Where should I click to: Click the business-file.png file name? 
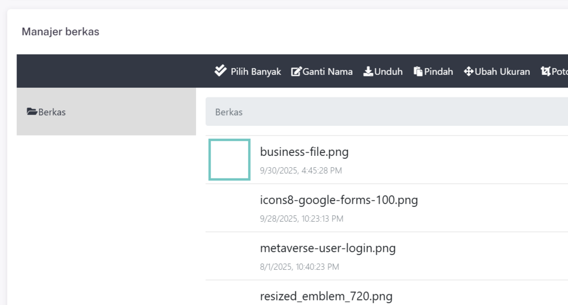(304, 152)
